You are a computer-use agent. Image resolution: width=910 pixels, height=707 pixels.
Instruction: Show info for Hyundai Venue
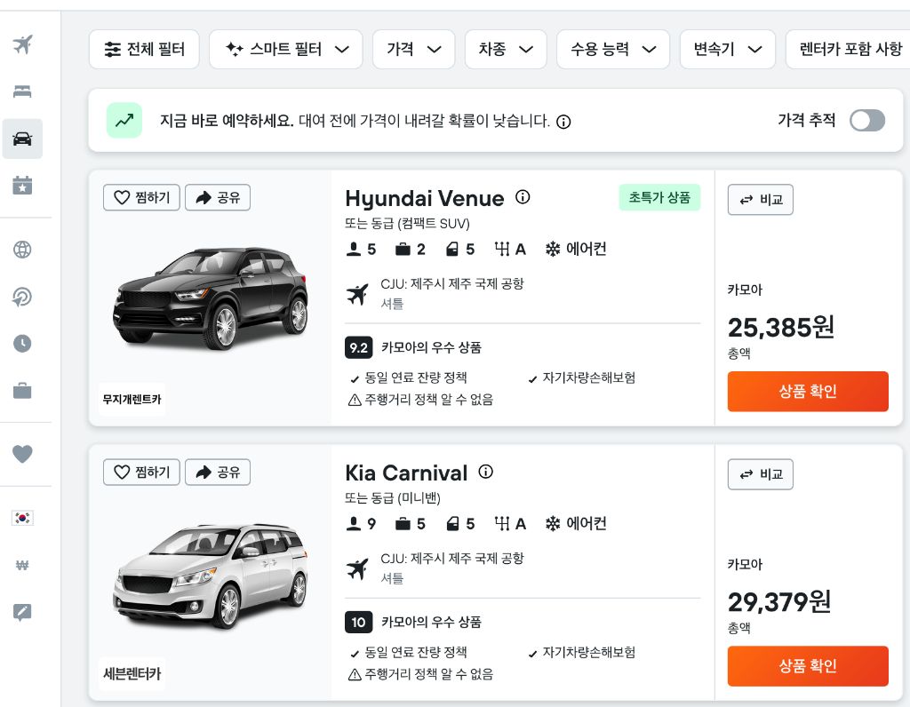click(x=523, y=197)
